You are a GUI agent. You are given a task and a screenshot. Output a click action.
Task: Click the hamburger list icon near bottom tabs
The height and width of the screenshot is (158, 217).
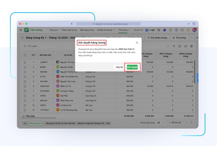(25, 123)
